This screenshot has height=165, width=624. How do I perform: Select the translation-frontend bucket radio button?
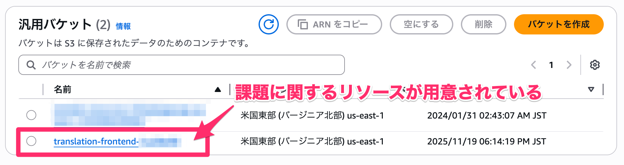pos(31,141)
